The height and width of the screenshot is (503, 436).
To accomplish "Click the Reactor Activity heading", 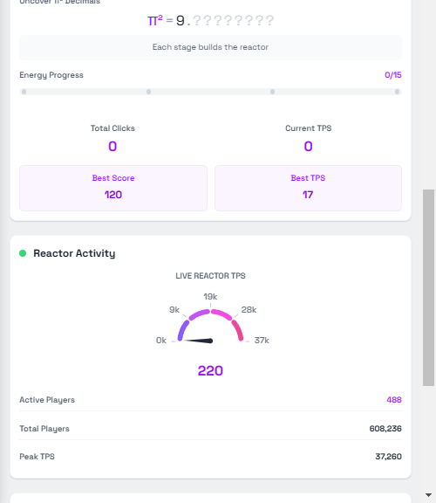I will [74, 253].
